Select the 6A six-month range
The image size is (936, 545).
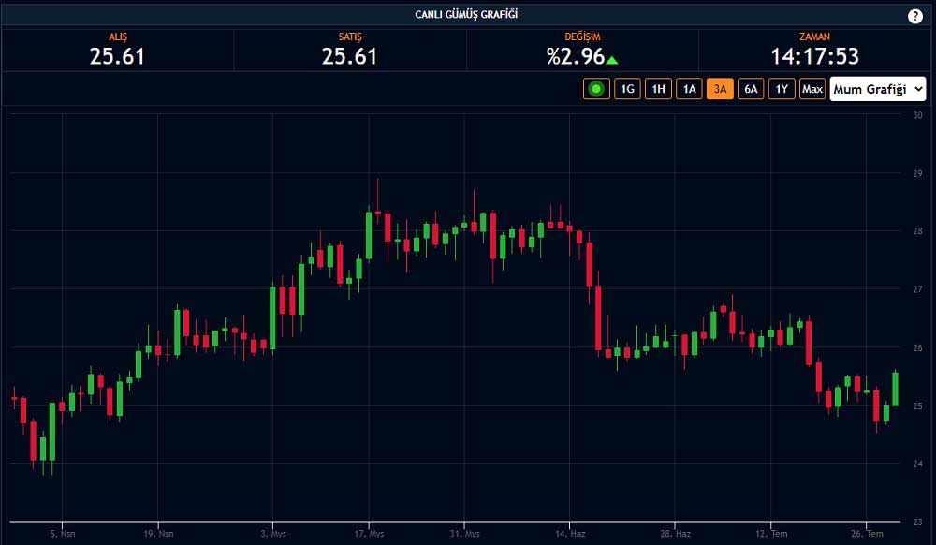point(751,89)
